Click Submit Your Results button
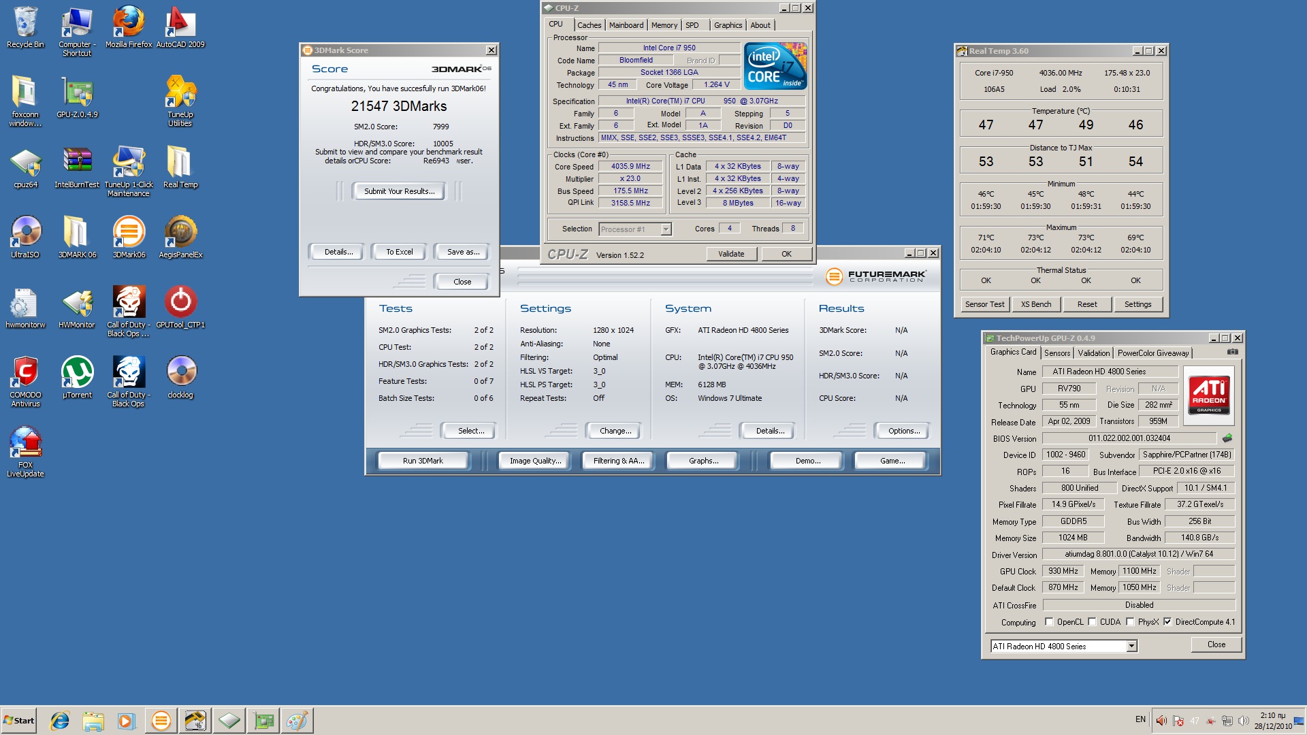 (x=399, y=191)
